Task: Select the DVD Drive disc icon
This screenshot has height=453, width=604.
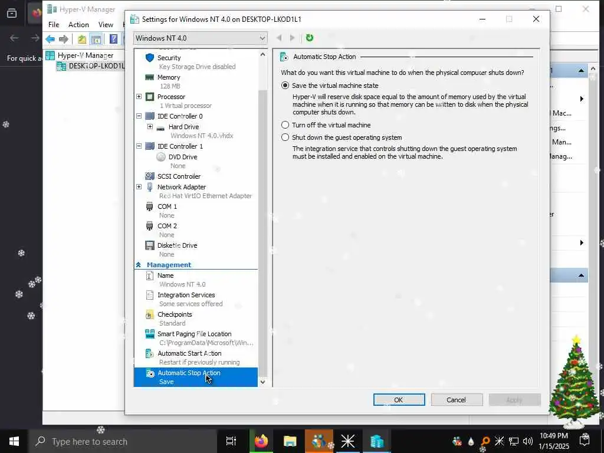Action: (x=161, y=157)
